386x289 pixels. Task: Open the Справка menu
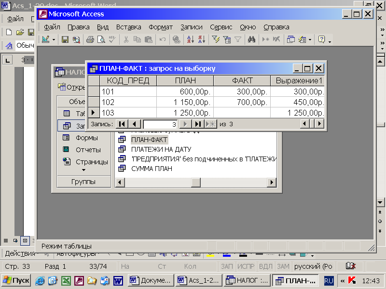[x=276, y=27]
